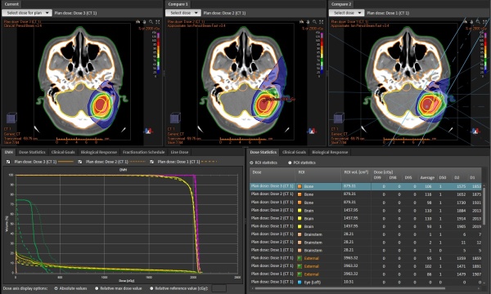Toggle Plan dose: Dose 2 curve checkbox in DVH
This screenshot has width=491, height=294.
(80, 162)
